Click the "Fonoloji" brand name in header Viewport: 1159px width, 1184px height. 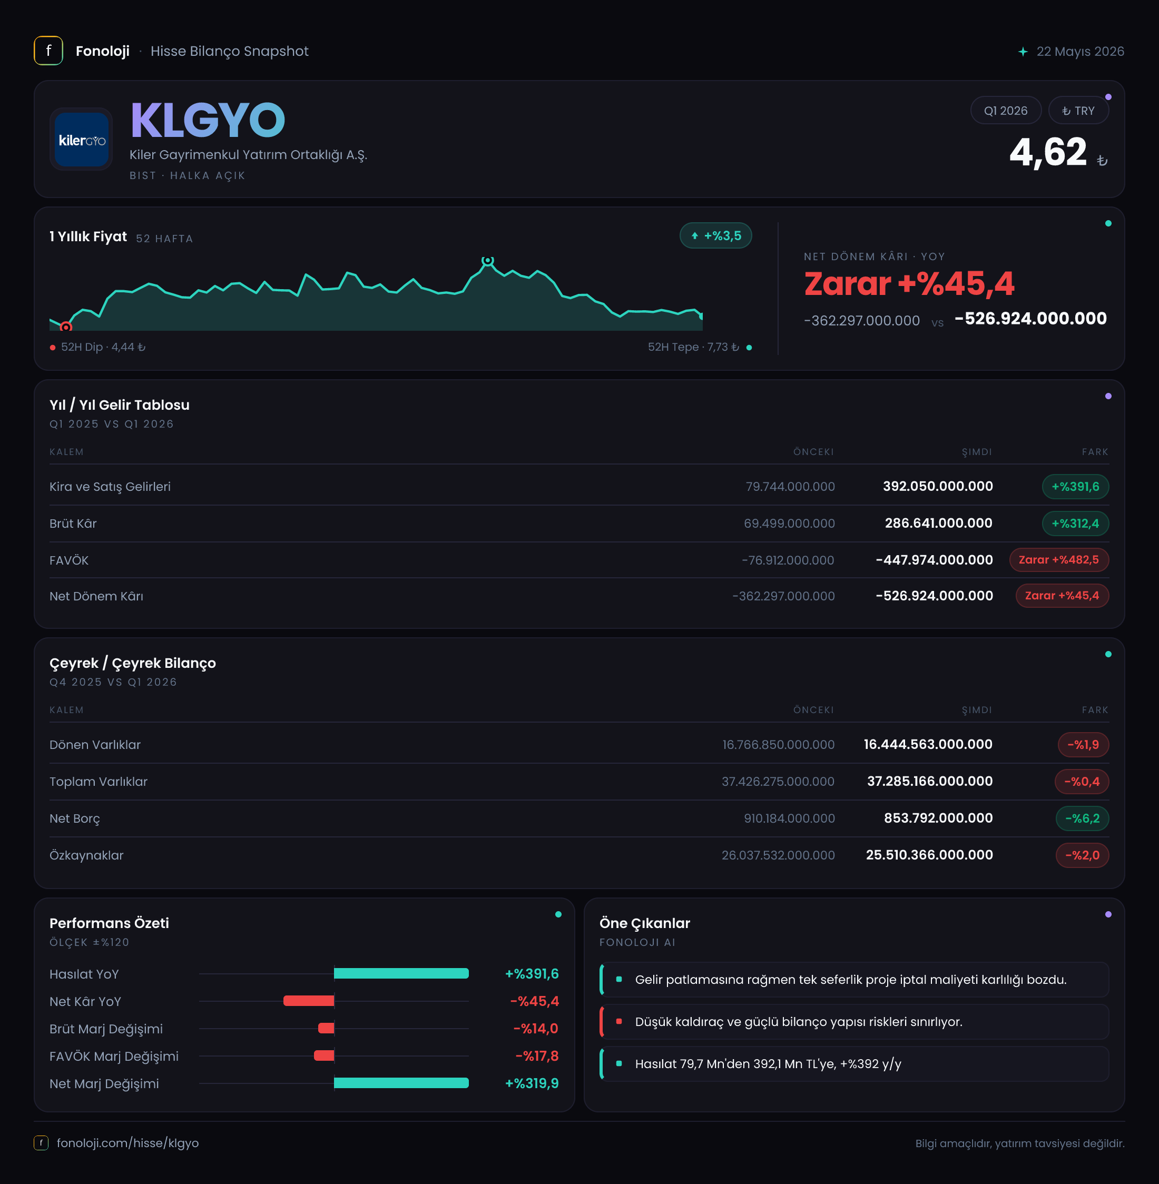(x=102, y=51)
